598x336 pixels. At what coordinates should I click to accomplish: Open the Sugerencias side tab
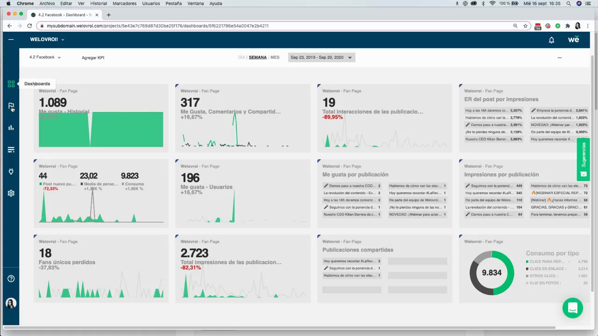pyautogui.click(x=583, y=159)
